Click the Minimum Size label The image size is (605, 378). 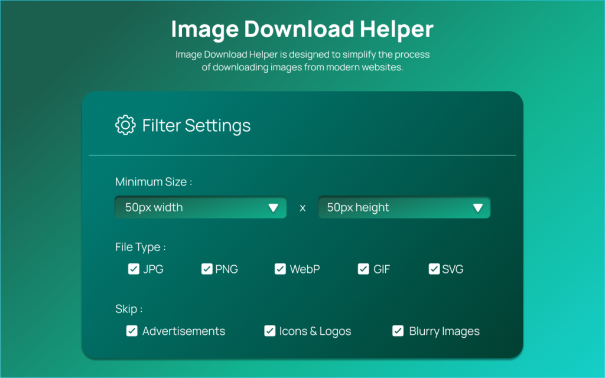(154, 182)
